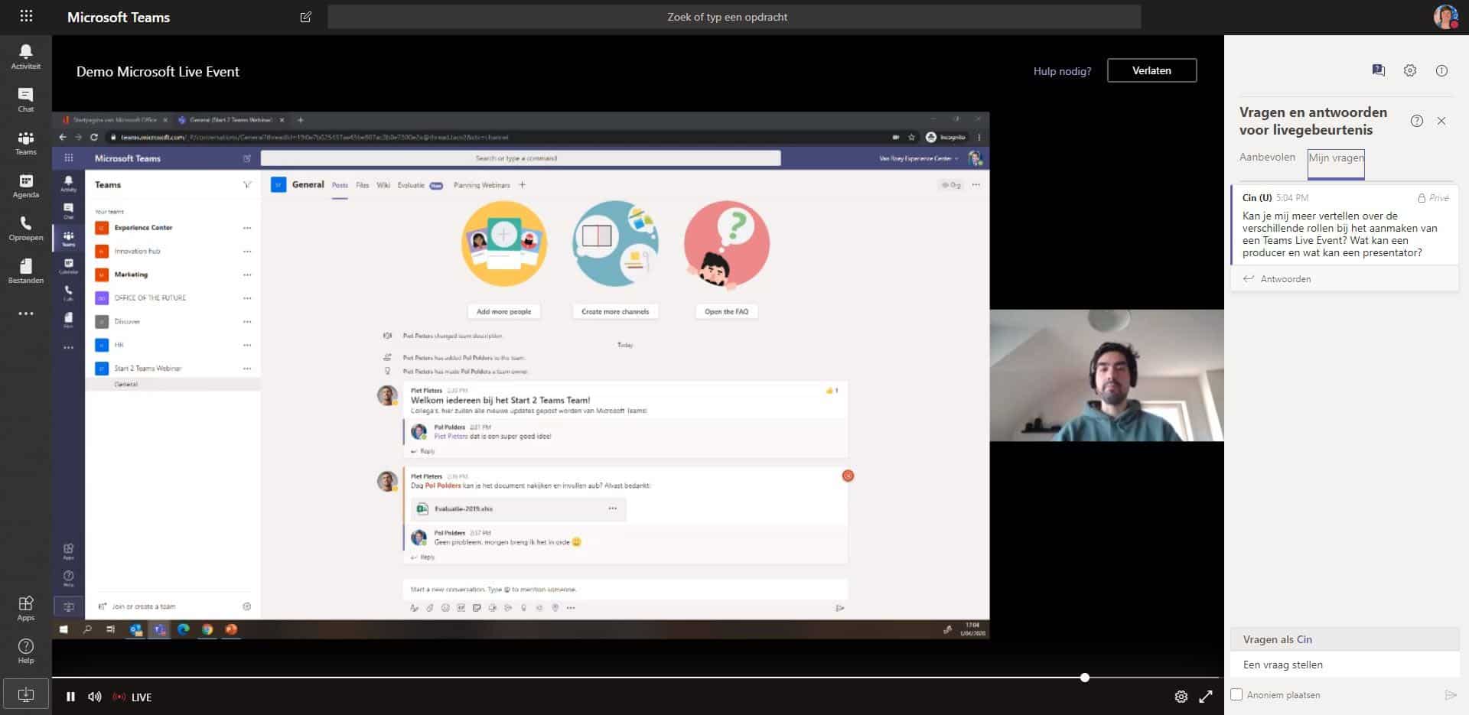Click Een vraag stellen input field
Viewport: 1469px width, 715px height.
point(1344,665)
